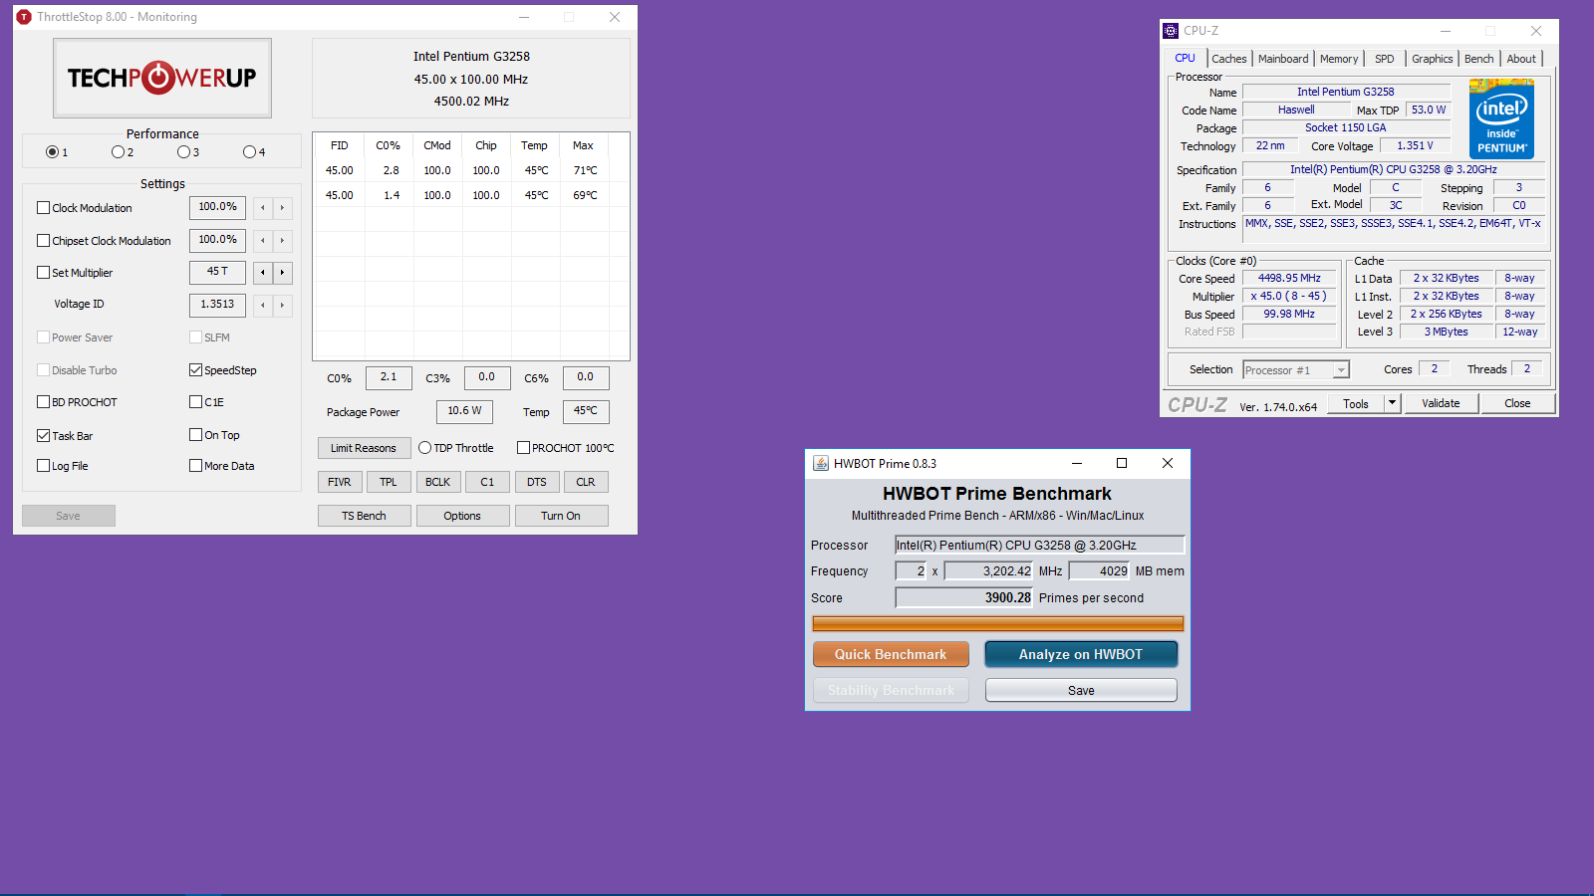Select Performance profile 4
The image size is (1594, 896).
pyautogui.click(x=249, y=152)
